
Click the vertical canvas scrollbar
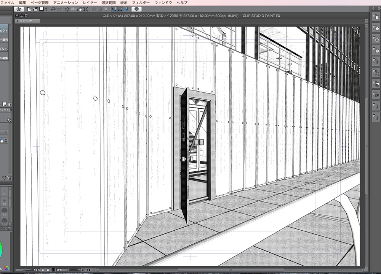(x=367, y=145)
